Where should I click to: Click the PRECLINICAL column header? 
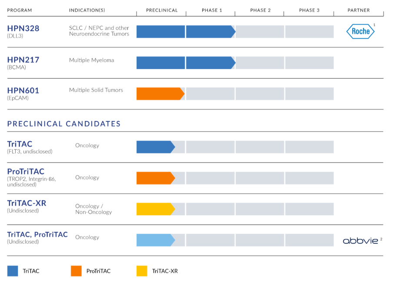pos(162,10)
